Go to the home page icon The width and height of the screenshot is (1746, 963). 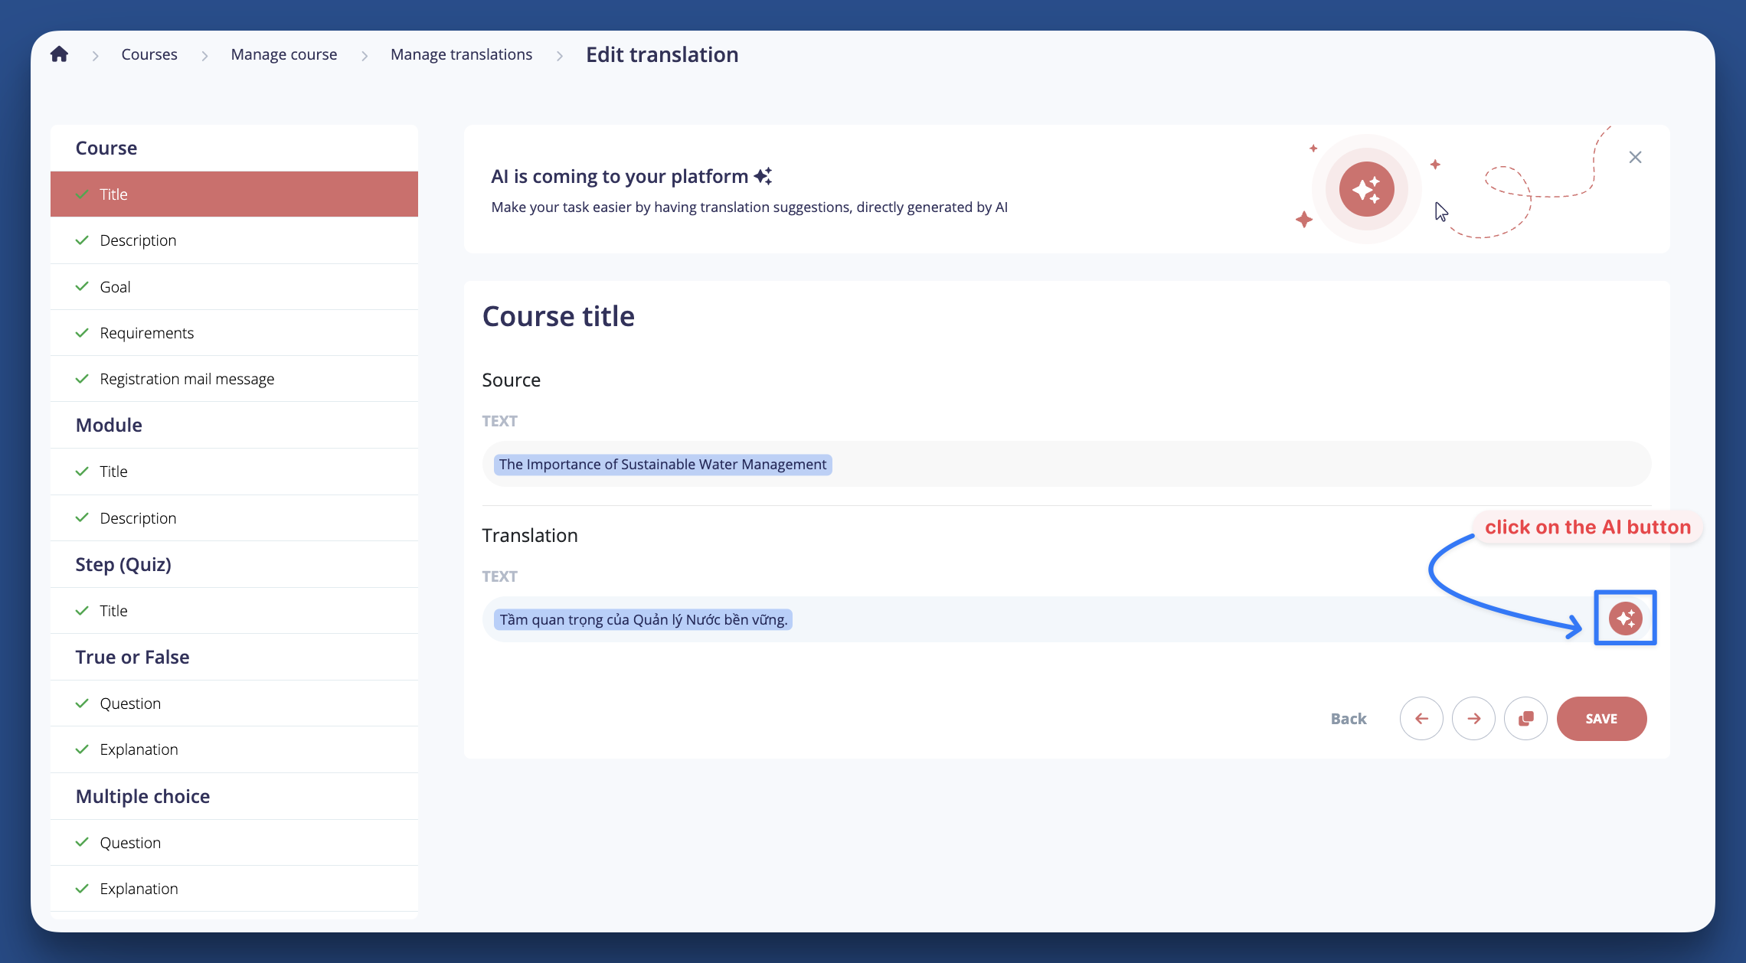[x=59, y=54]
